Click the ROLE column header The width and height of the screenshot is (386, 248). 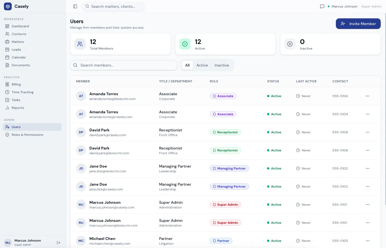coord(214,81)
